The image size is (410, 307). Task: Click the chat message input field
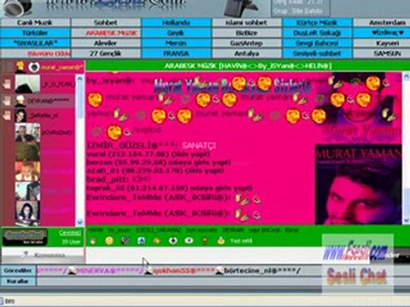click(x=203, y=255)
